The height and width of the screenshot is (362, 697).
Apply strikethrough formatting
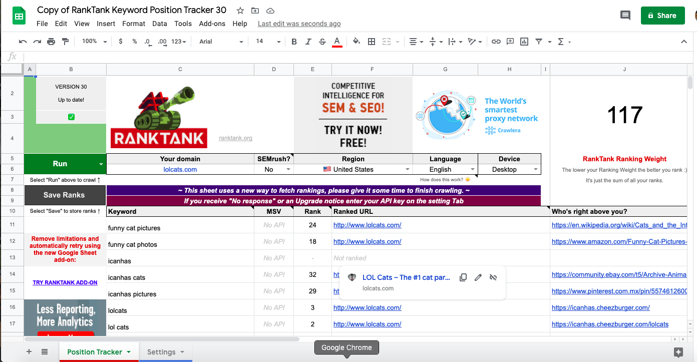(x=322, y=42)
